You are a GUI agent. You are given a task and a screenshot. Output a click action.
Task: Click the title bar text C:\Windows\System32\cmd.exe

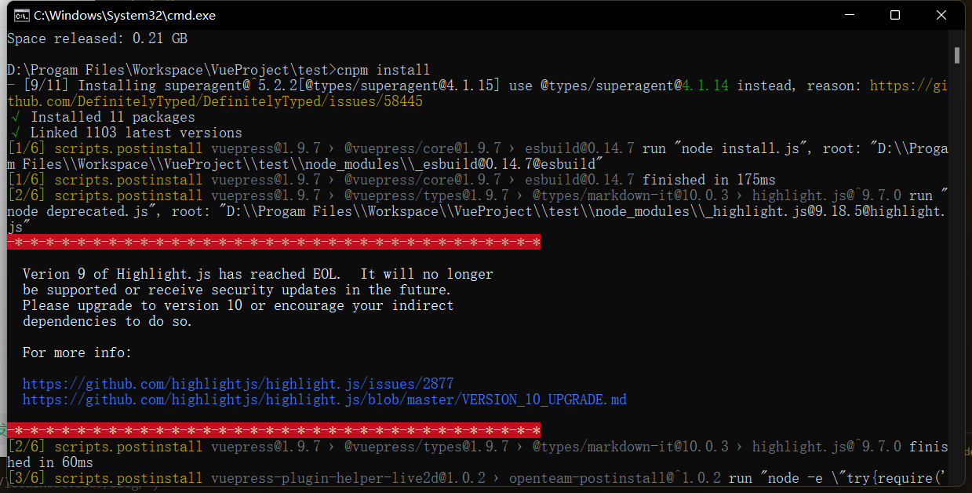[124, 16]
